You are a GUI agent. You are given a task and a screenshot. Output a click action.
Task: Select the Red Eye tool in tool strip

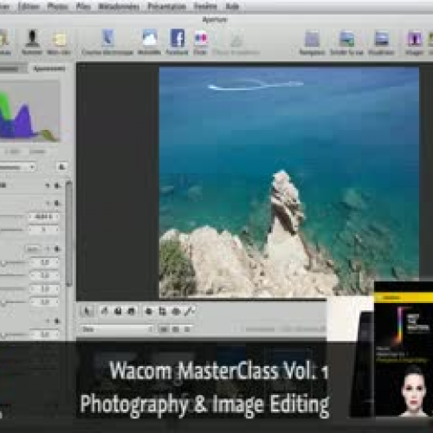[176, 311]
